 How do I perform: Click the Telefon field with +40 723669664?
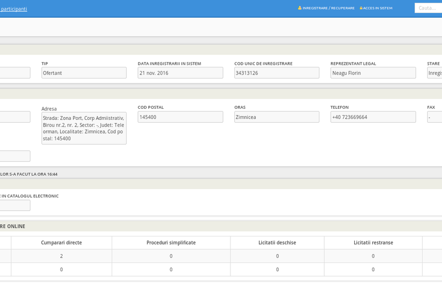click(373, 117)
